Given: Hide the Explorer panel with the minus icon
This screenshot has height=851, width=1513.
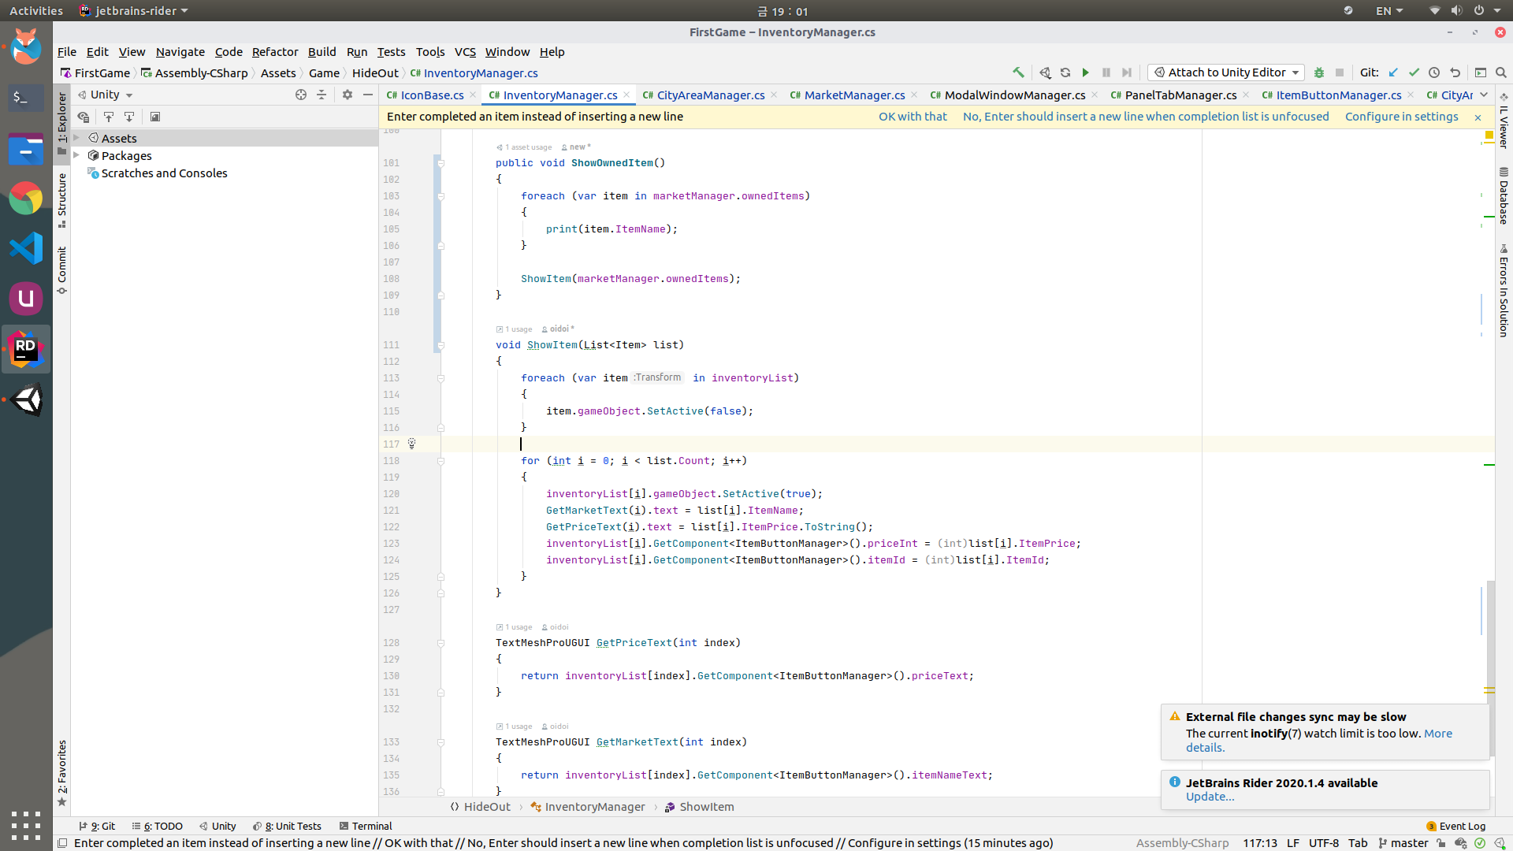Looking at the screenshot, I should (x=368, y=95).
